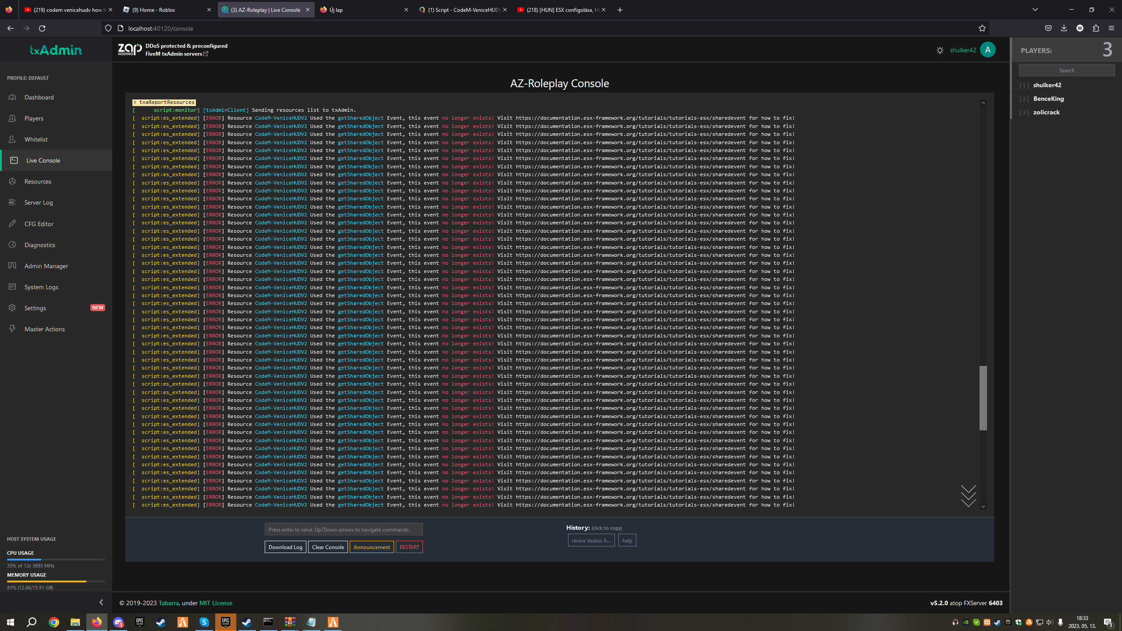Toggle the light/dark theme sun icon
This screenshot has width=1122, height=631.
click(940, 50)
